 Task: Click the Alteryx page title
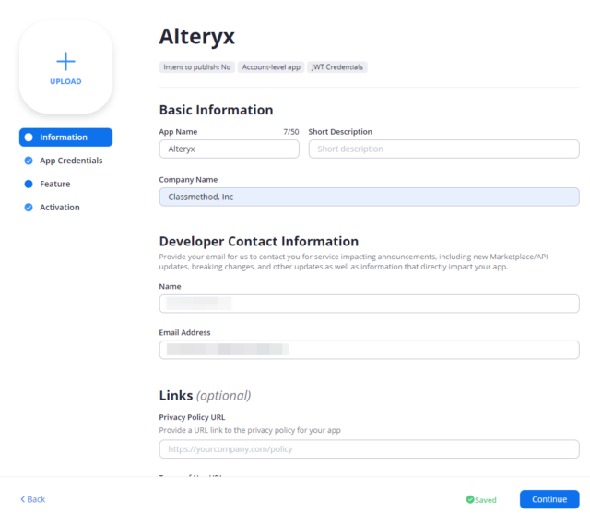(197, 37)
